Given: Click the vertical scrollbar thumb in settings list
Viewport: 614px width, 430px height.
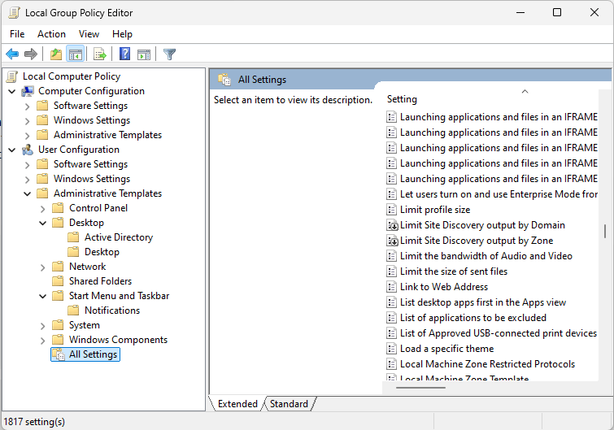Looking at the screenshot, I should tap(605, 231).
